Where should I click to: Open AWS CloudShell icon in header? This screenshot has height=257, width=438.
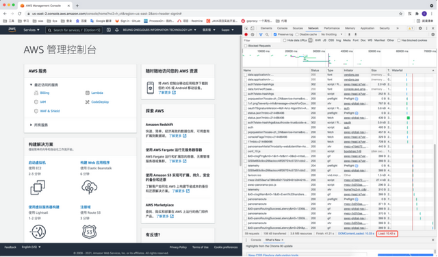pos(109,30)
